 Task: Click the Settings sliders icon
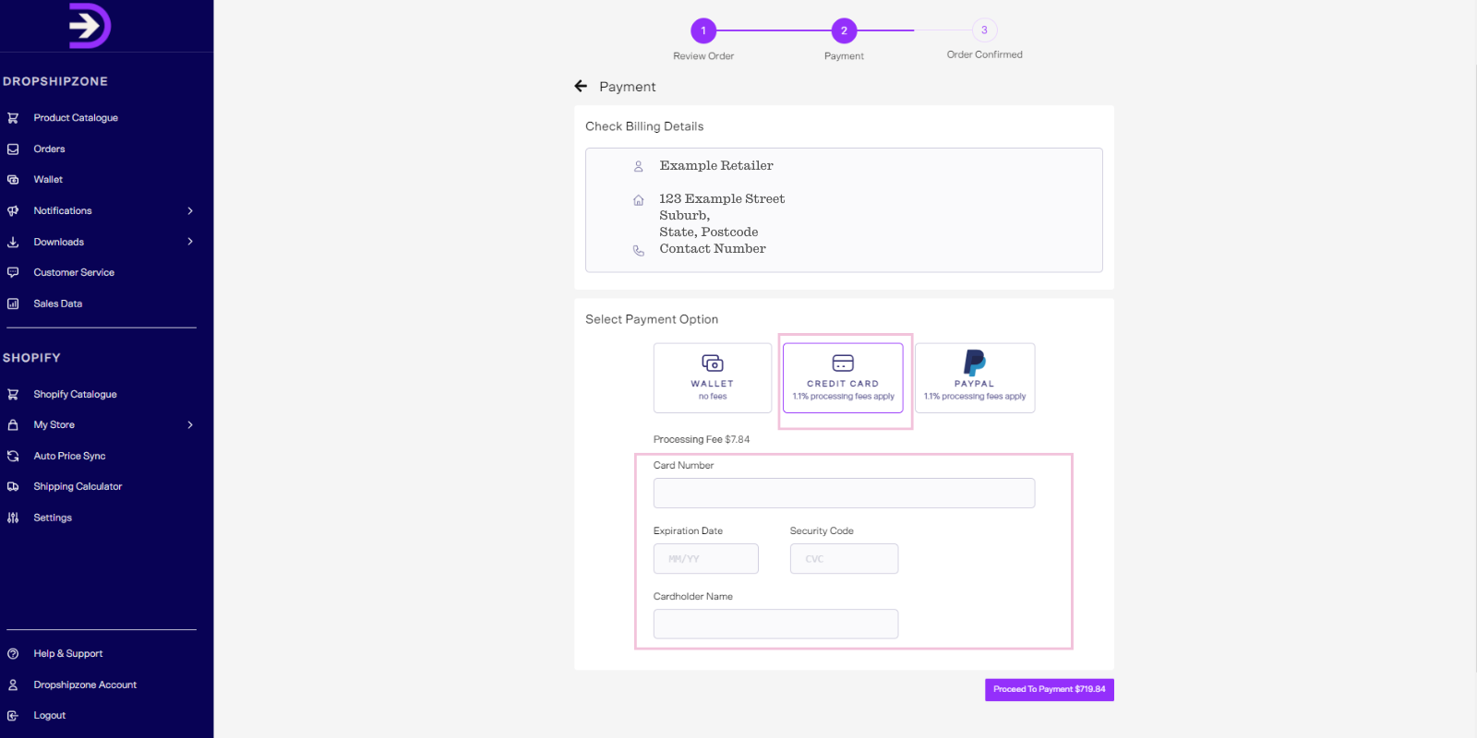click(x=13, y=518)
